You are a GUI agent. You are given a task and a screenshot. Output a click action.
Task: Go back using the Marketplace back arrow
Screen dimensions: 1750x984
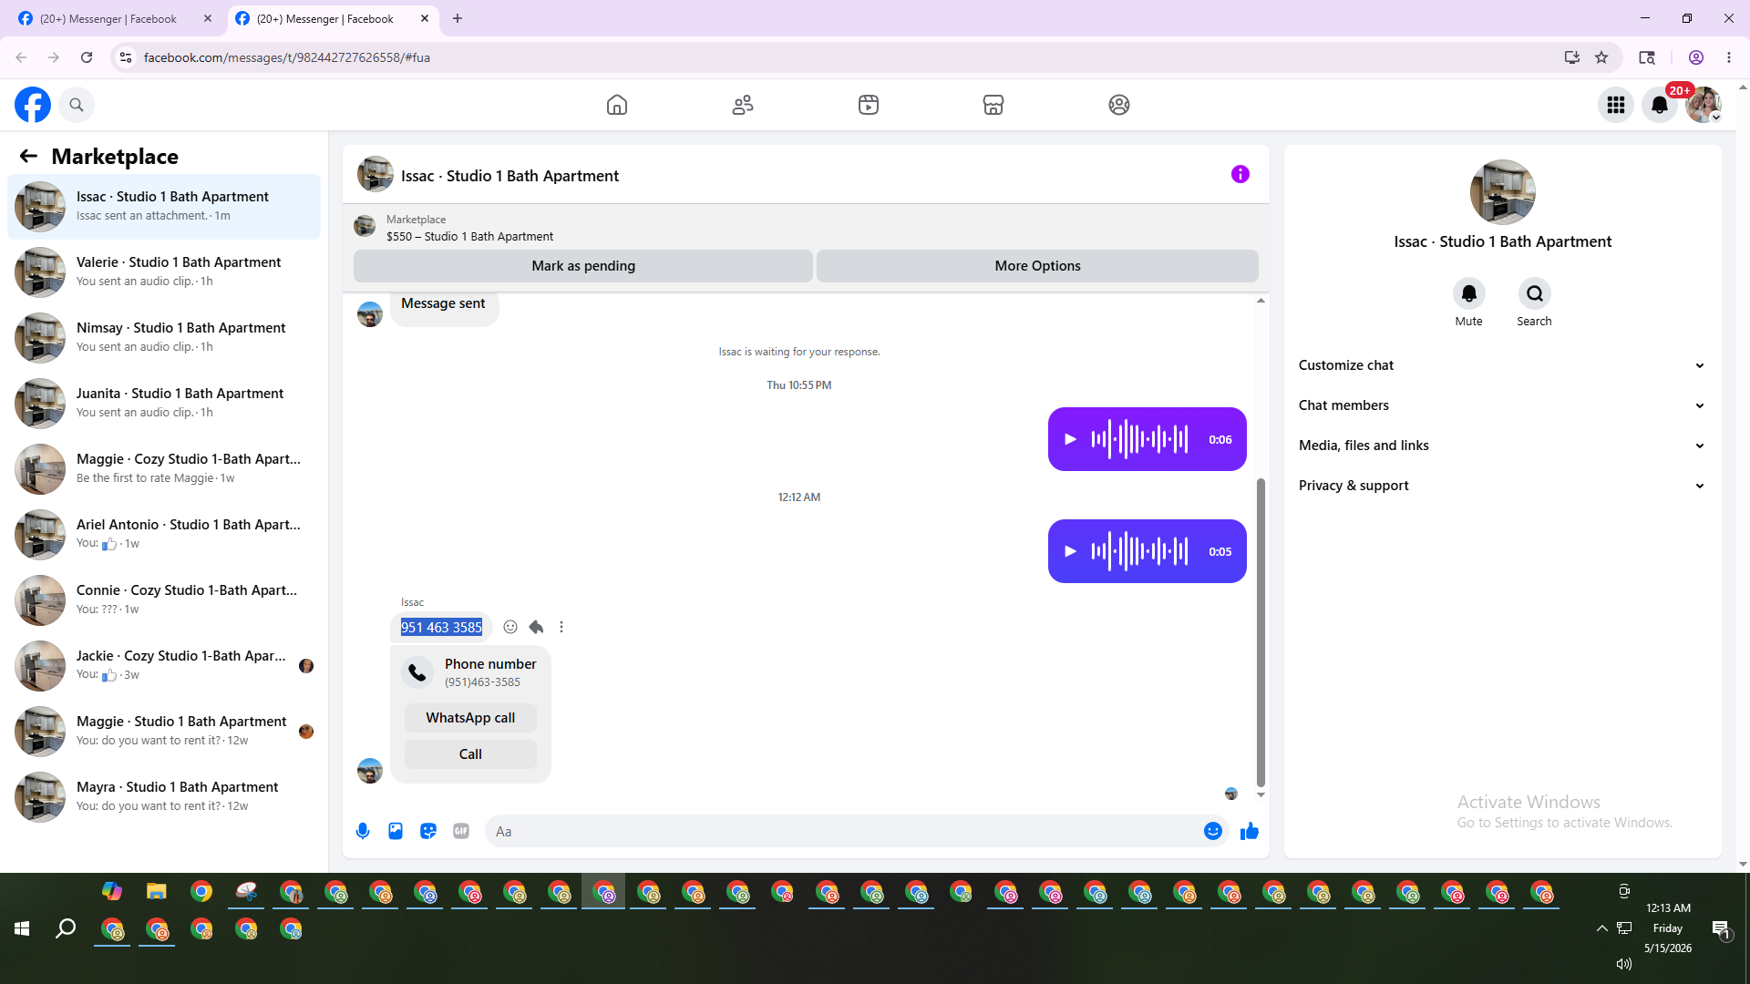pos(28,156)
